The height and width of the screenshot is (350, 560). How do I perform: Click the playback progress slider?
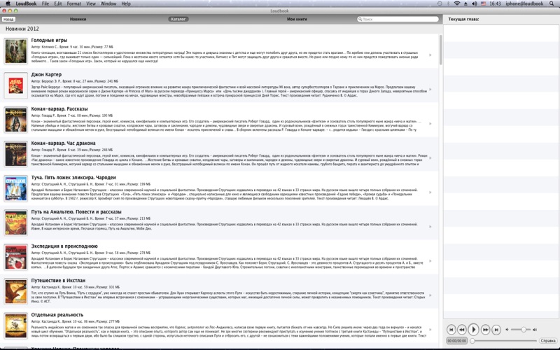(x=504, y=341)
